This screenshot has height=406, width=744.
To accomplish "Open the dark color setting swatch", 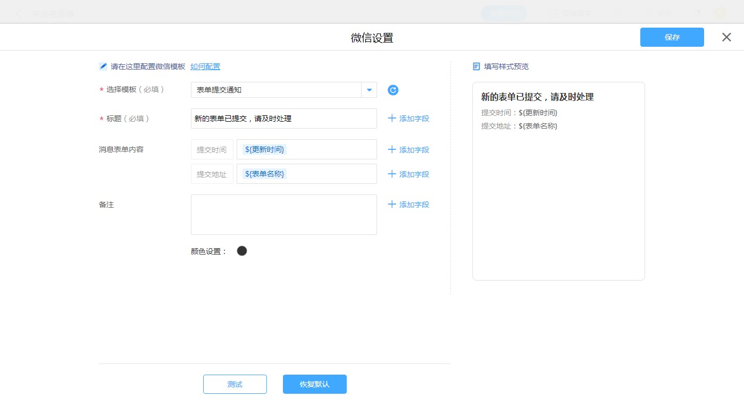I will (242, 251).
